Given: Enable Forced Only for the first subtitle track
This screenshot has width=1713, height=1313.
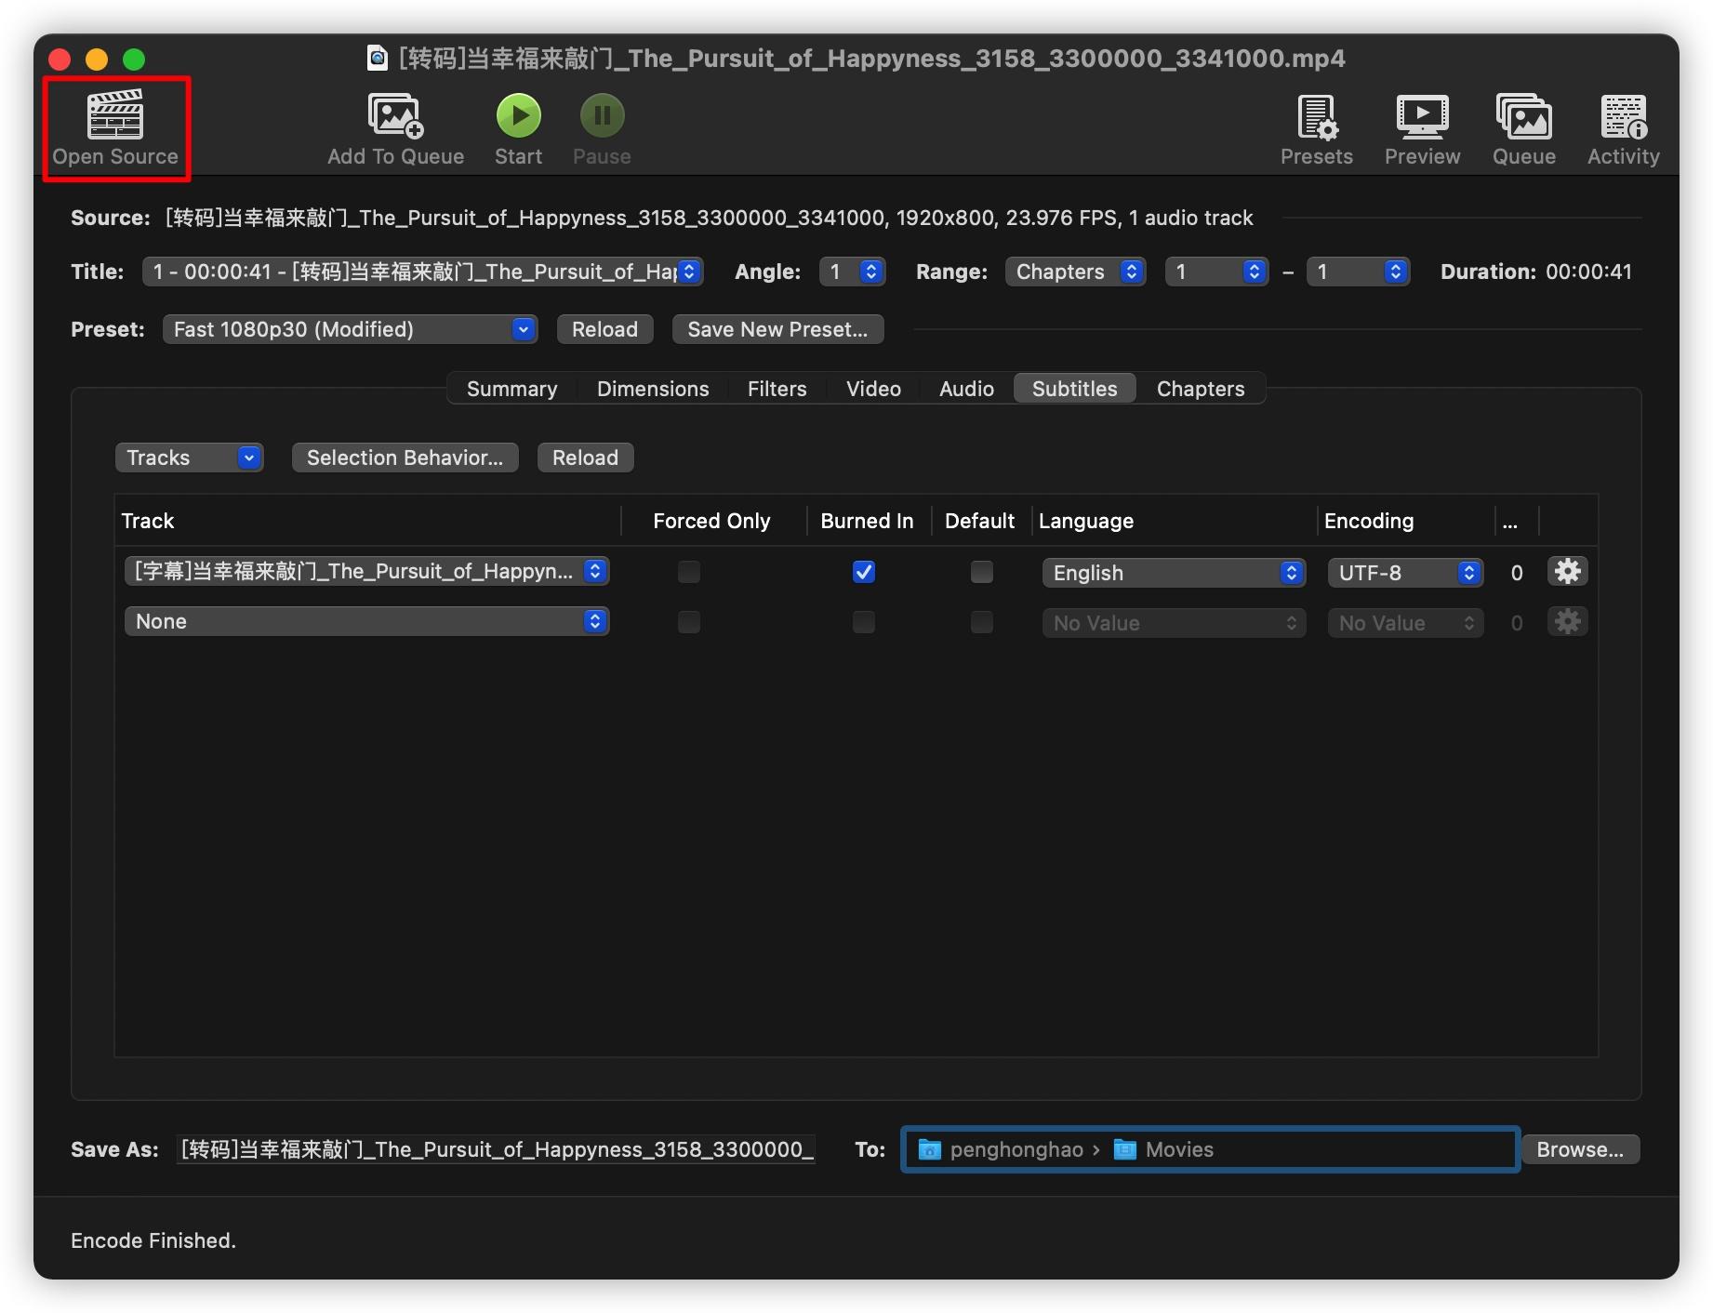Looking at the screenshot, I should point(689,572).
